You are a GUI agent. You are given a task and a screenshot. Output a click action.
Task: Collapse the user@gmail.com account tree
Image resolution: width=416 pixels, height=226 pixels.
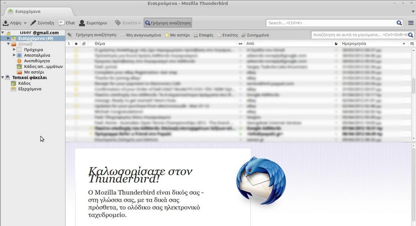pyautogui.click(x=2, y=33)
